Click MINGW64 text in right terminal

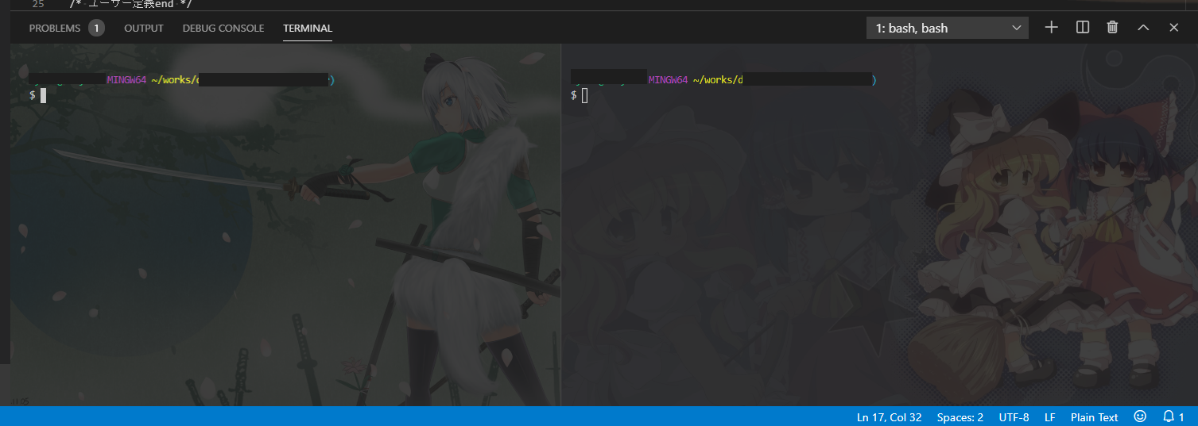[668, 80]
